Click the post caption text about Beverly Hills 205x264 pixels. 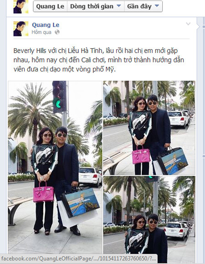click(x=99, y=60)
